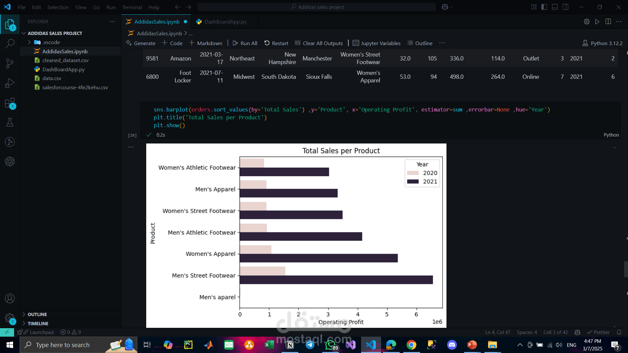Open the ChatGPT sidebar icon
Viewport: 628px width, 353px height.
click(x=10, y=161)
